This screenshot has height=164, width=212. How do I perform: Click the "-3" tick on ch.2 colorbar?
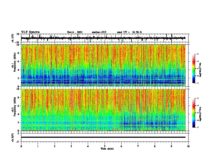coord(197,98)
